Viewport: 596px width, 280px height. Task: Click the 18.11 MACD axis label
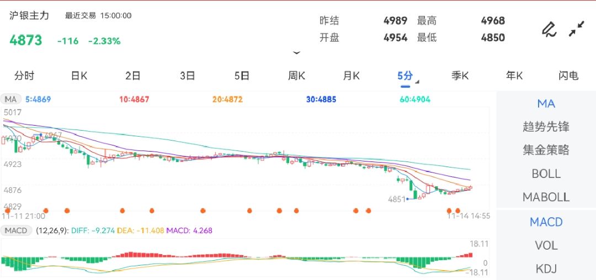click(x=480, y=244)
